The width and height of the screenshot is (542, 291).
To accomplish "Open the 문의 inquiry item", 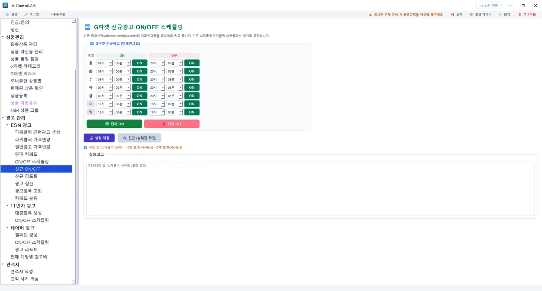I will pyautogui.click(x=504, y=14).
